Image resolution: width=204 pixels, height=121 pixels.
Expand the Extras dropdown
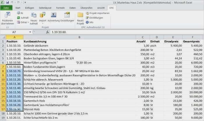point(23,22)
